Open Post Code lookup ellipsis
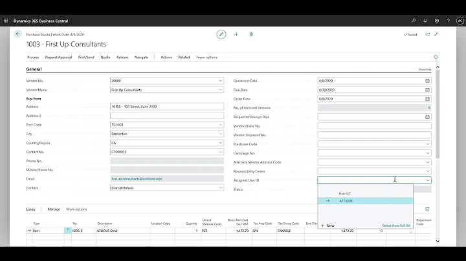This screenshot has height=261, width=466. (220, 125)
